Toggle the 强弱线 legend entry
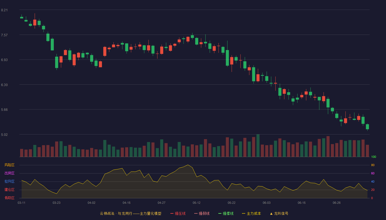This screenshot has width=386, height=220. [x=202, y=213]
